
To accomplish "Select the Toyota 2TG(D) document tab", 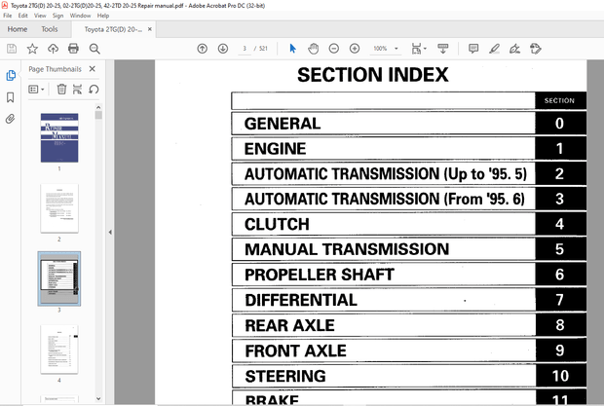I will pyautogui.click(x=113, y=29).
